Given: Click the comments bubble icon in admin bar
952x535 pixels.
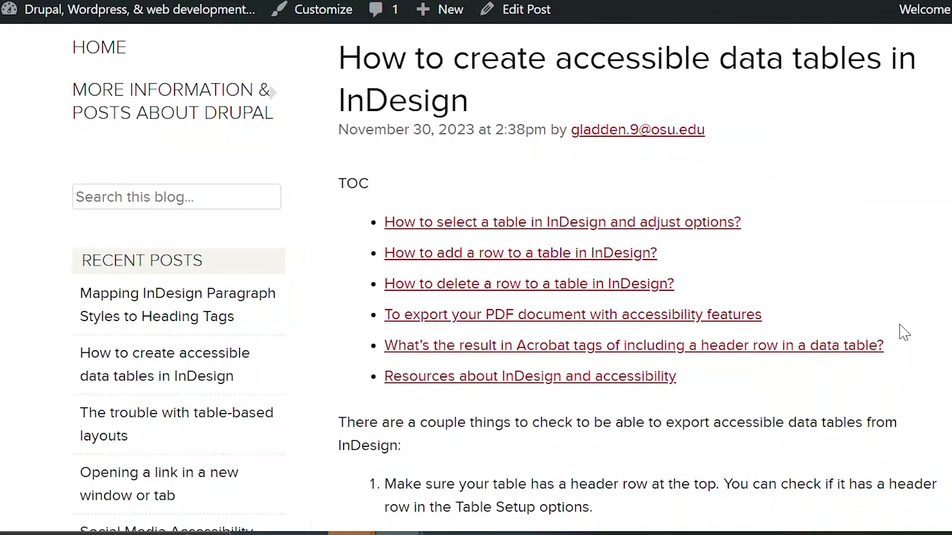Looking at the screenshot, I should pos(377,9).
